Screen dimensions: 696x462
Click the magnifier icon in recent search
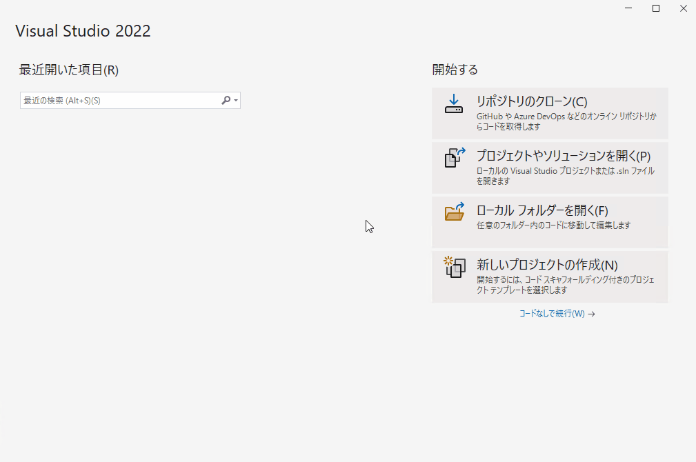226,100
